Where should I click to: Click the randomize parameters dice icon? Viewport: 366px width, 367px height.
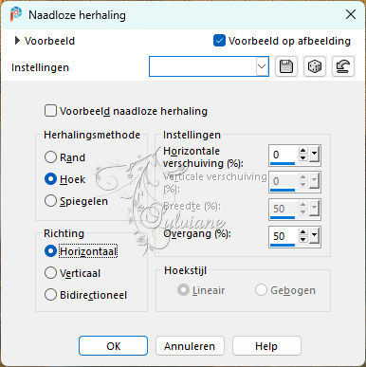tap(315, 66)
